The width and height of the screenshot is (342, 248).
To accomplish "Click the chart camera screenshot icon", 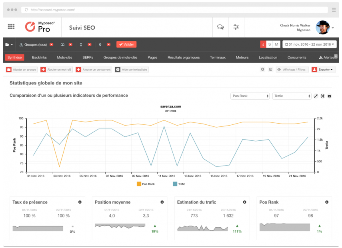I will pos(329,96).
